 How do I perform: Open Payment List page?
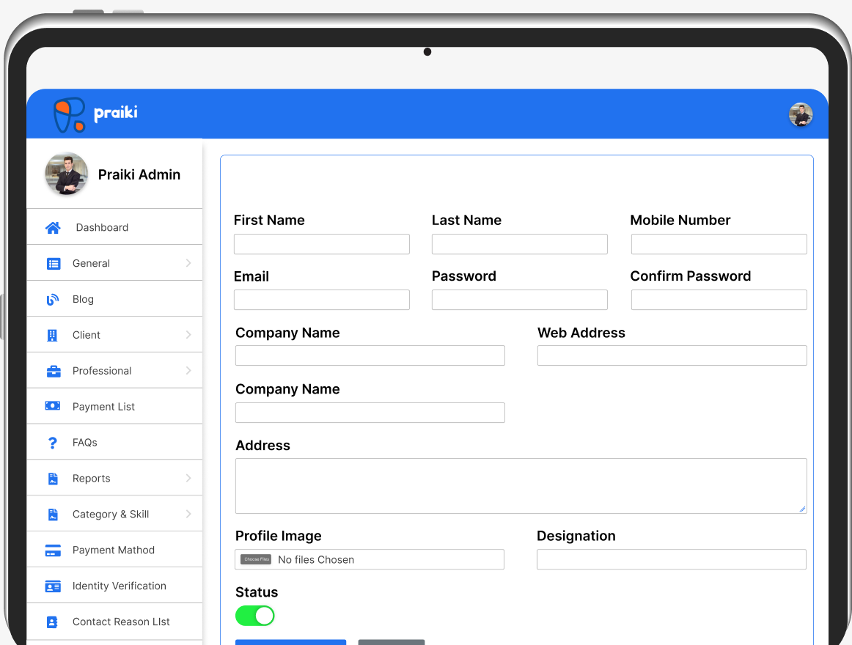pos(114,407)
